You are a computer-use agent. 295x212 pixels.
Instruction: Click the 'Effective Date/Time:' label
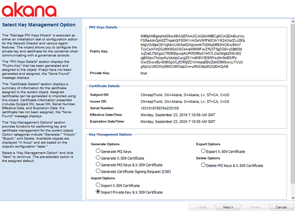[x=106, y=115]
